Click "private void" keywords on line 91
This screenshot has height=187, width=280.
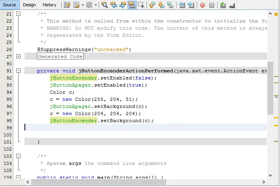[56, 71]
